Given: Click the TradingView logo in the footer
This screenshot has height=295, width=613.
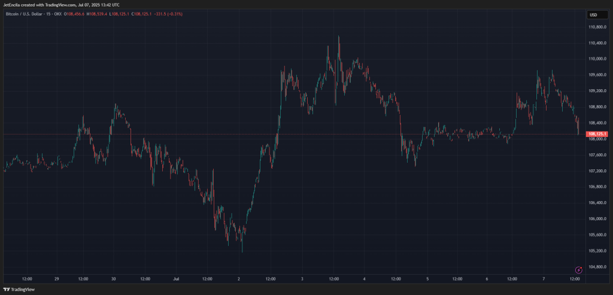Looking at the screenshot, I should 19,290.
